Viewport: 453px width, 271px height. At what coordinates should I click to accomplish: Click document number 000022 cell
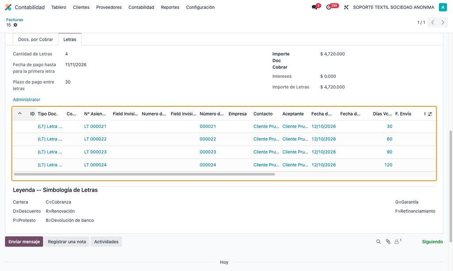(x=208, y=139)
